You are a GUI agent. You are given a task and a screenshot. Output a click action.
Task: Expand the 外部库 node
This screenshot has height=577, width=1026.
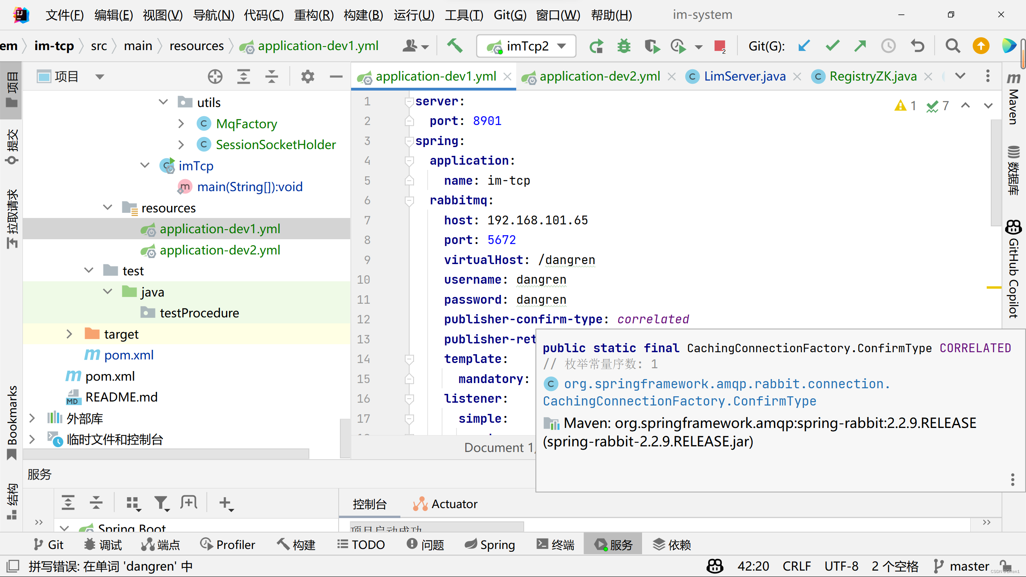[x=32, y=418]
